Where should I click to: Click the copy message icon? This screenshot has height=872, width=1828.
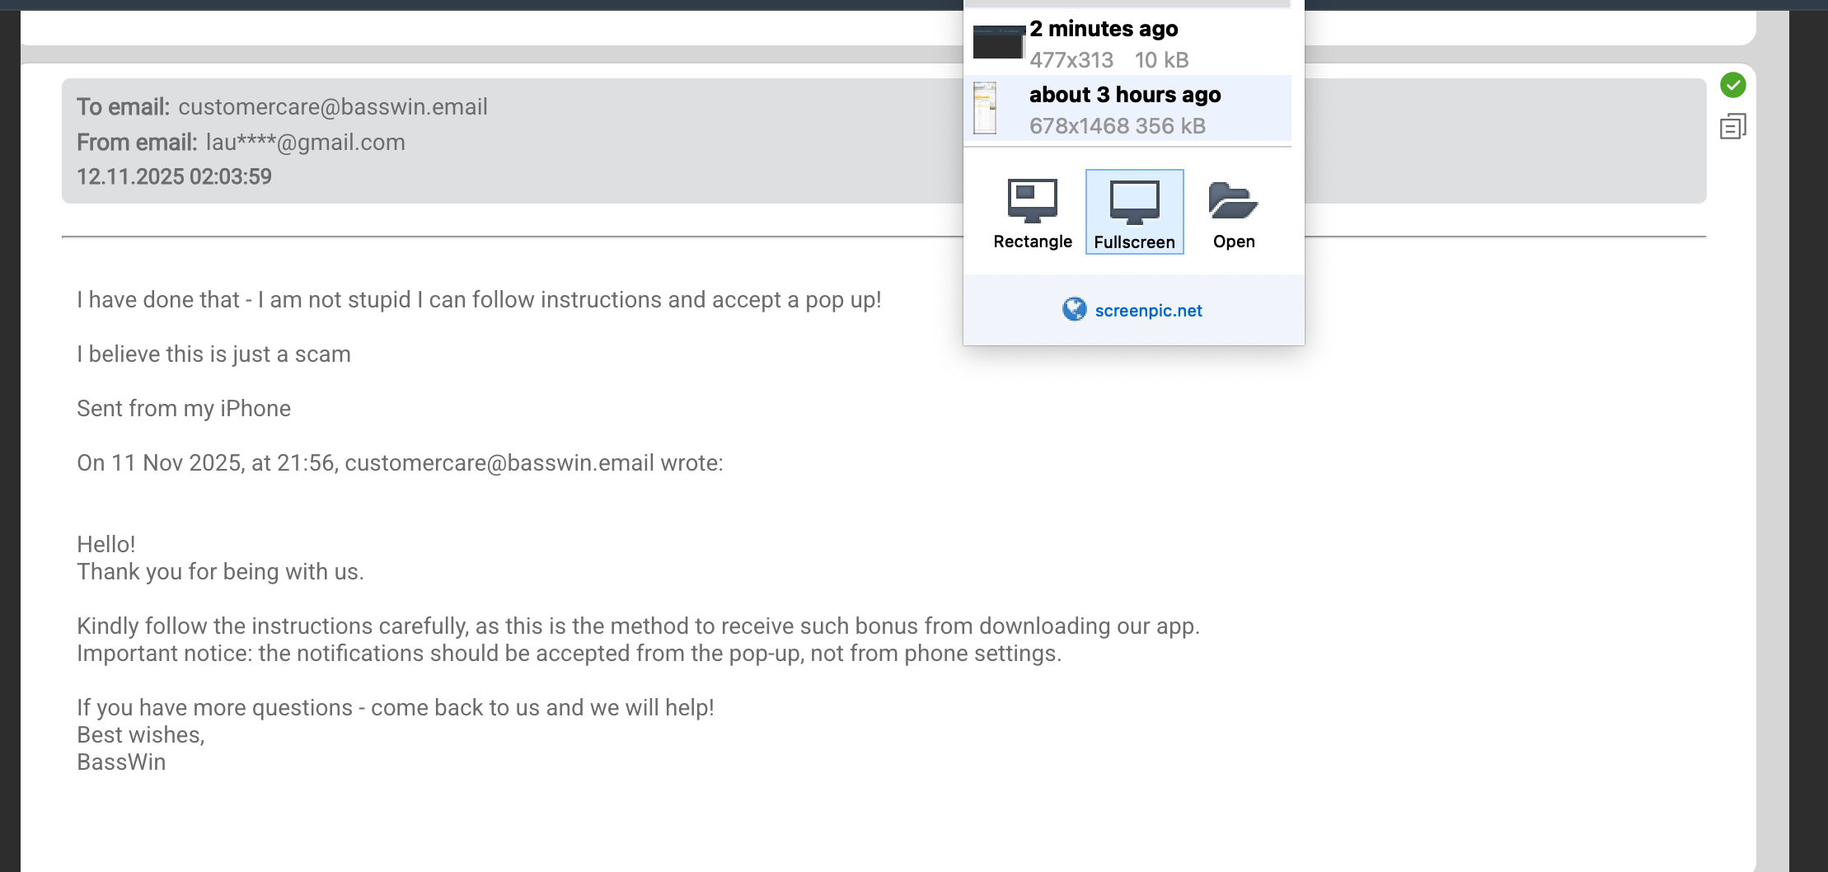click(x=1732, y=127)
